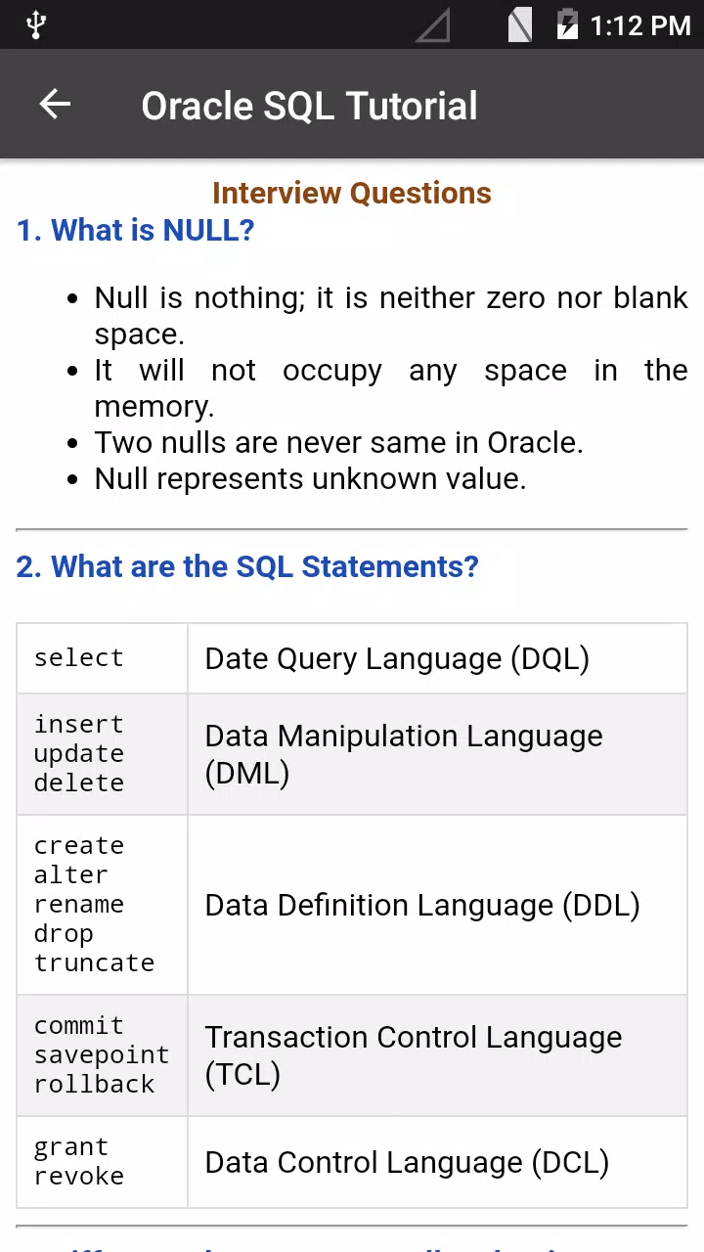704x1252 pixels.
Task: Tap the Oracle SQL Tutorial title
Action: (x=309, y=106)
